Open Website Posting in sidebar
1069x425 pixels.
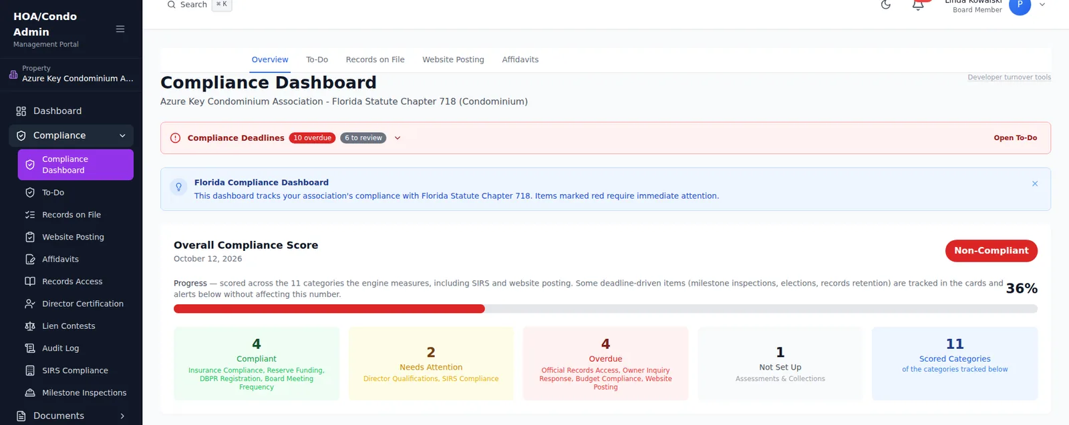point(75,237)
